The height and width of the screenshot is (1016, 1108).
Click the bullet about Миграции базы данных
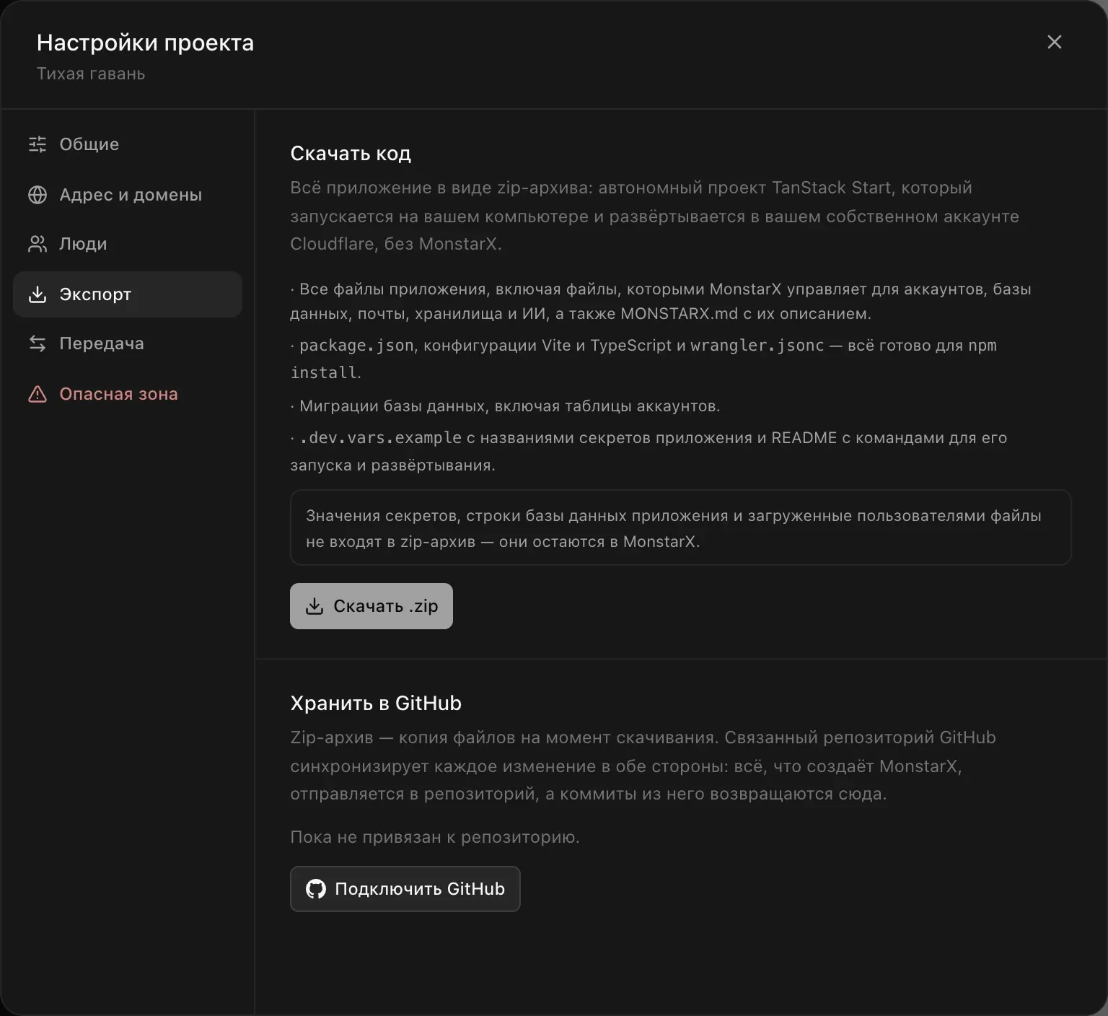pyautogui.click(x=505, y=406)
